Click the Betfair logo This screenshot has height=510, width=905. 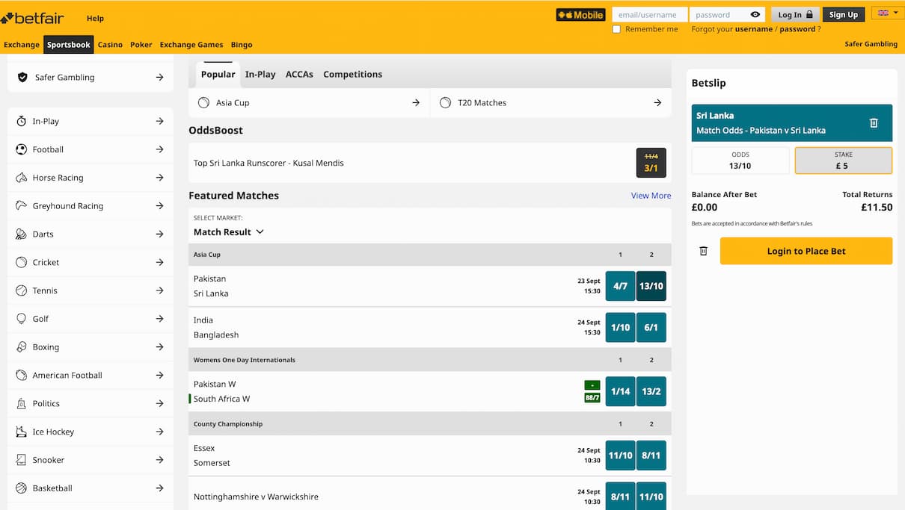pos(32,17)
